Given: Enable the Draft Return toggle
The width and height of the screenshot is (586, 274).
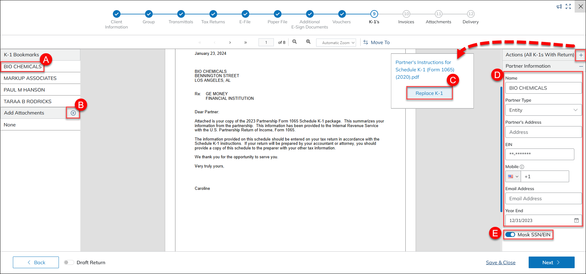Looking at the screenshot, I should 69,262.
